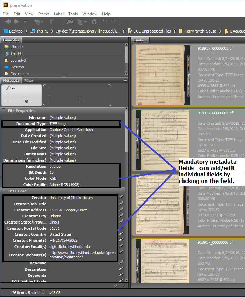This screenshot has width=245, height=297.
Task: Collapse the File Properties section
Action: (4, 111)
